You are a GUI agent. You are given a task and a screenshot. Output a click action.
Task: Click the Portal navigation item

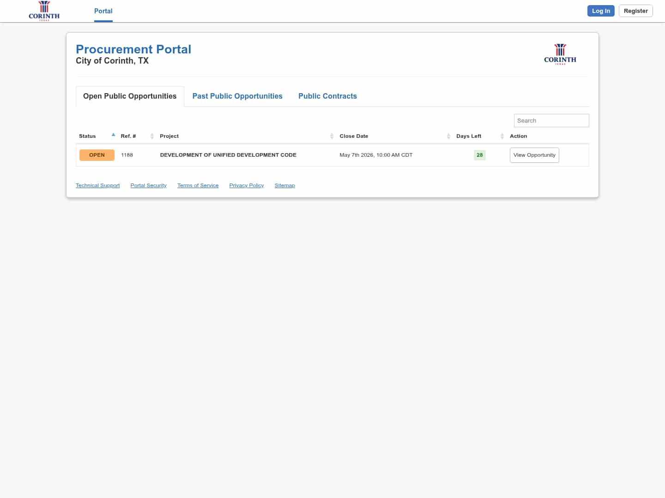[103, 11]
